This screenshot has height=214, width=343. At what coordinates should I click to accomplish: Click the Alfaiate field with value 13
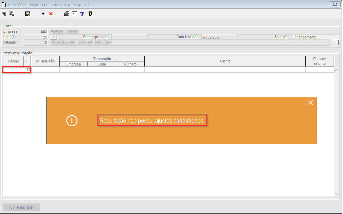tap(36, 43)
